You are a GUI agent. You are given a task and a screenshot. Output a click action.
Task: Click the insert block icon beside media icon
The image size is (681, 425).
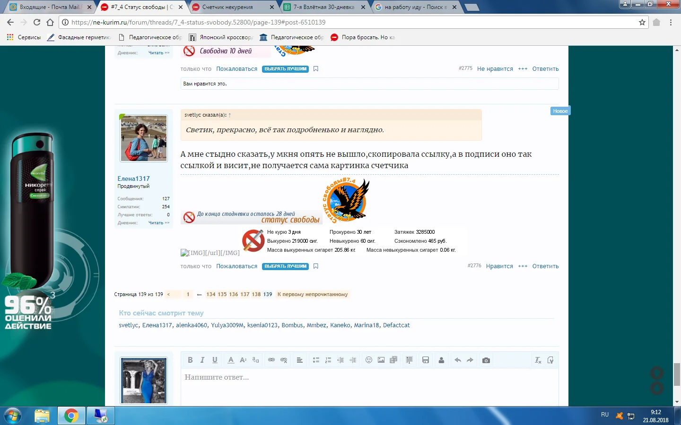point(410,360)
